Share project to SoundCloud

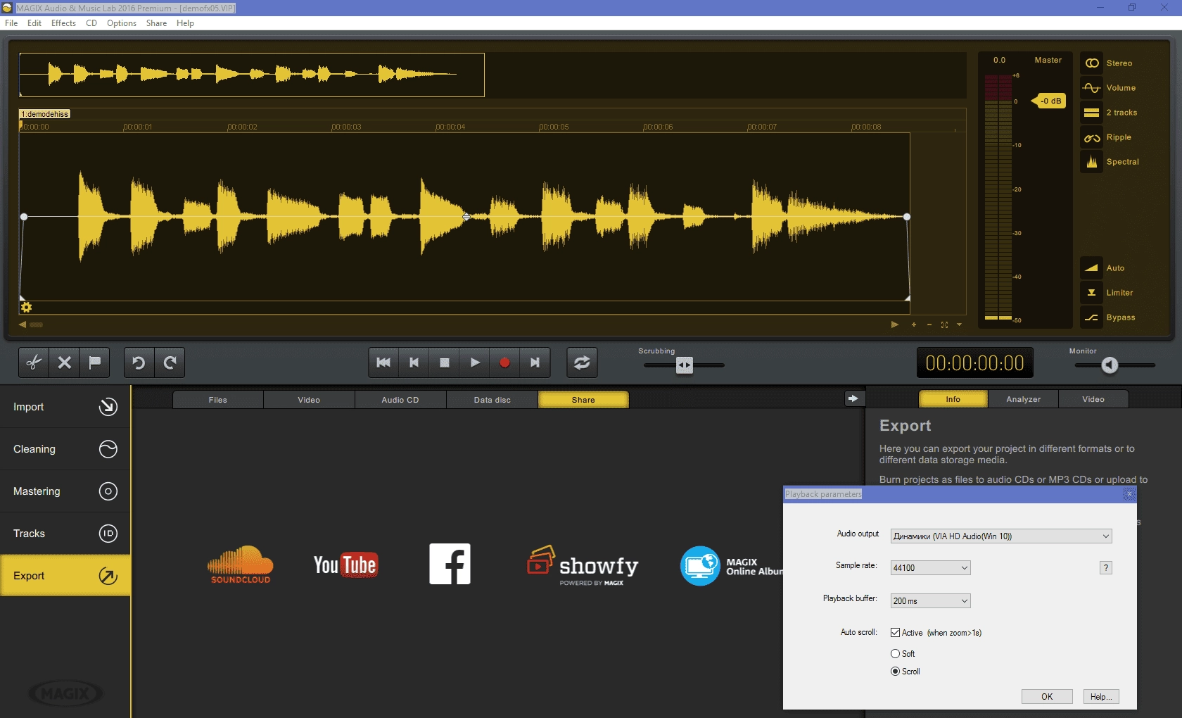pos(241,565)
